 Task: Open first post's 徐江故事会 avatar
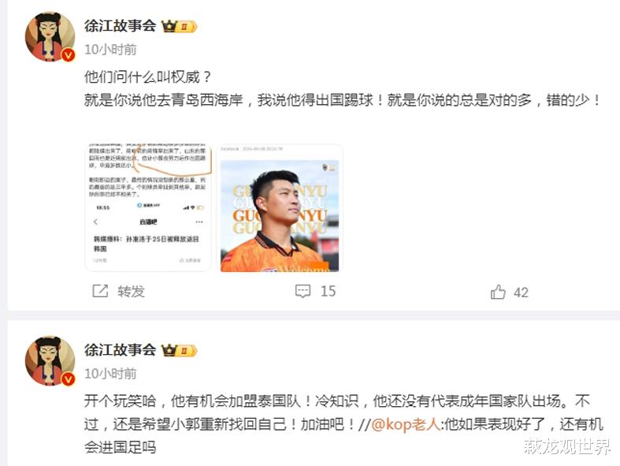[50, 36]
